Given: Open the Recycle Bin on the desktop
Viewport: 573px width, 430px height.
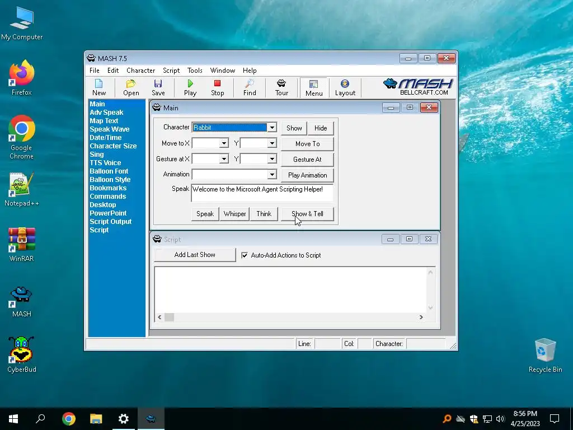Looking at the screenshot, I should 545,356.
